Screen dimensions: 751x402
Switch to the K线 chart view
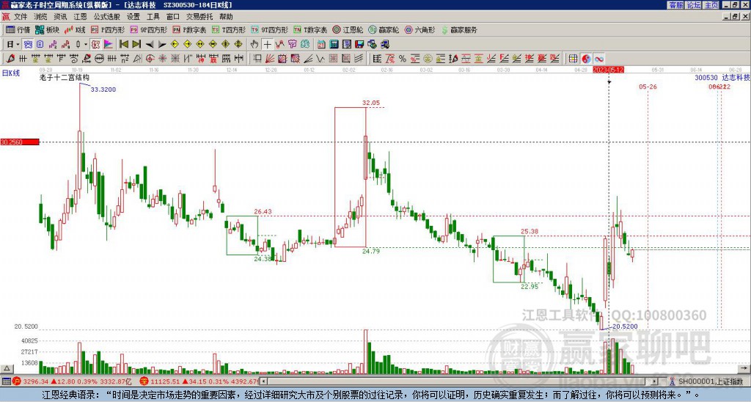tap(75, 29)
